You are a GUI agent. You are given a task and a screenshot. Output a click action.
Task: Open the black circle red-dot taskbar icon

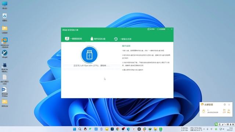[123, 129]
